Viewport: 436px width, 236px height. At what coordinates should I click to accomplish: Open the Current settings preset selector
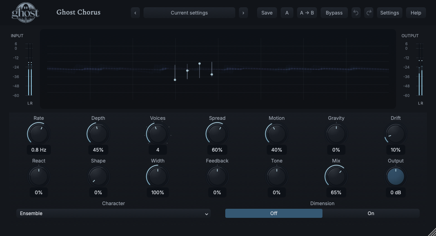189,13
